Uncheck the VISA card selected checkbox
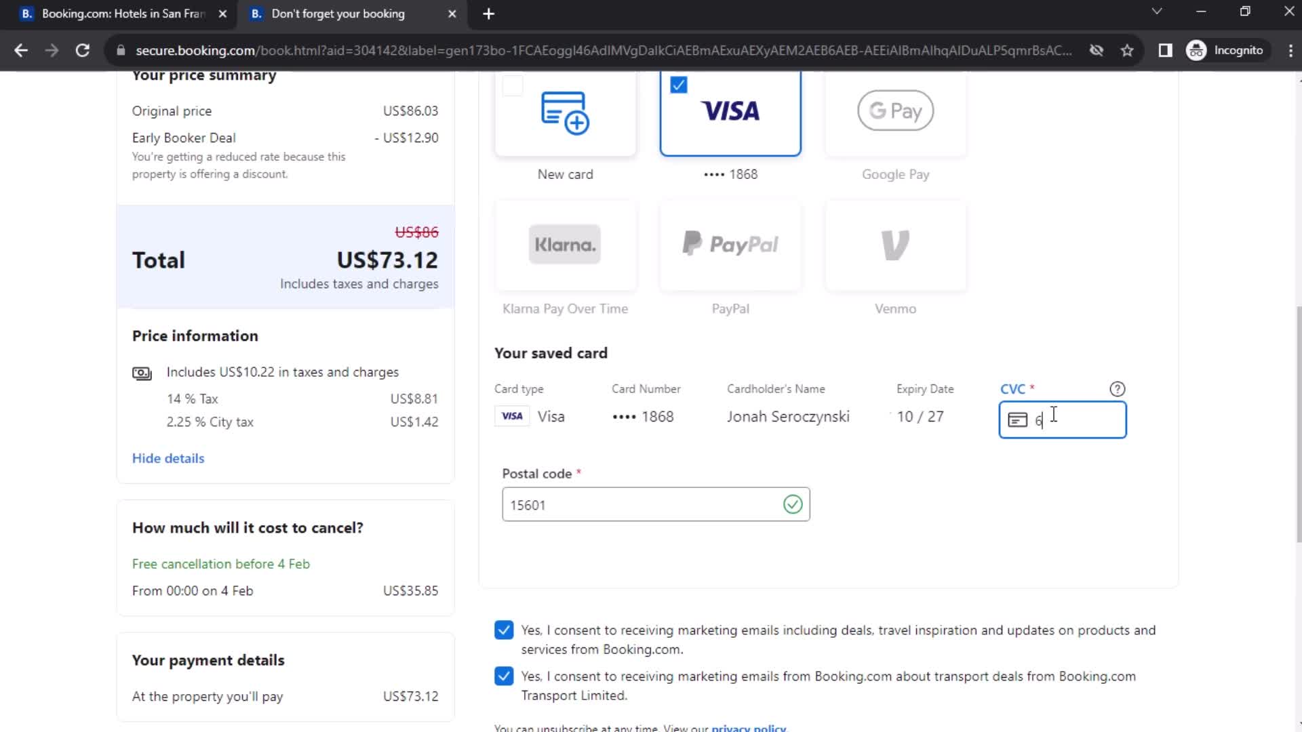 [678, 85]
